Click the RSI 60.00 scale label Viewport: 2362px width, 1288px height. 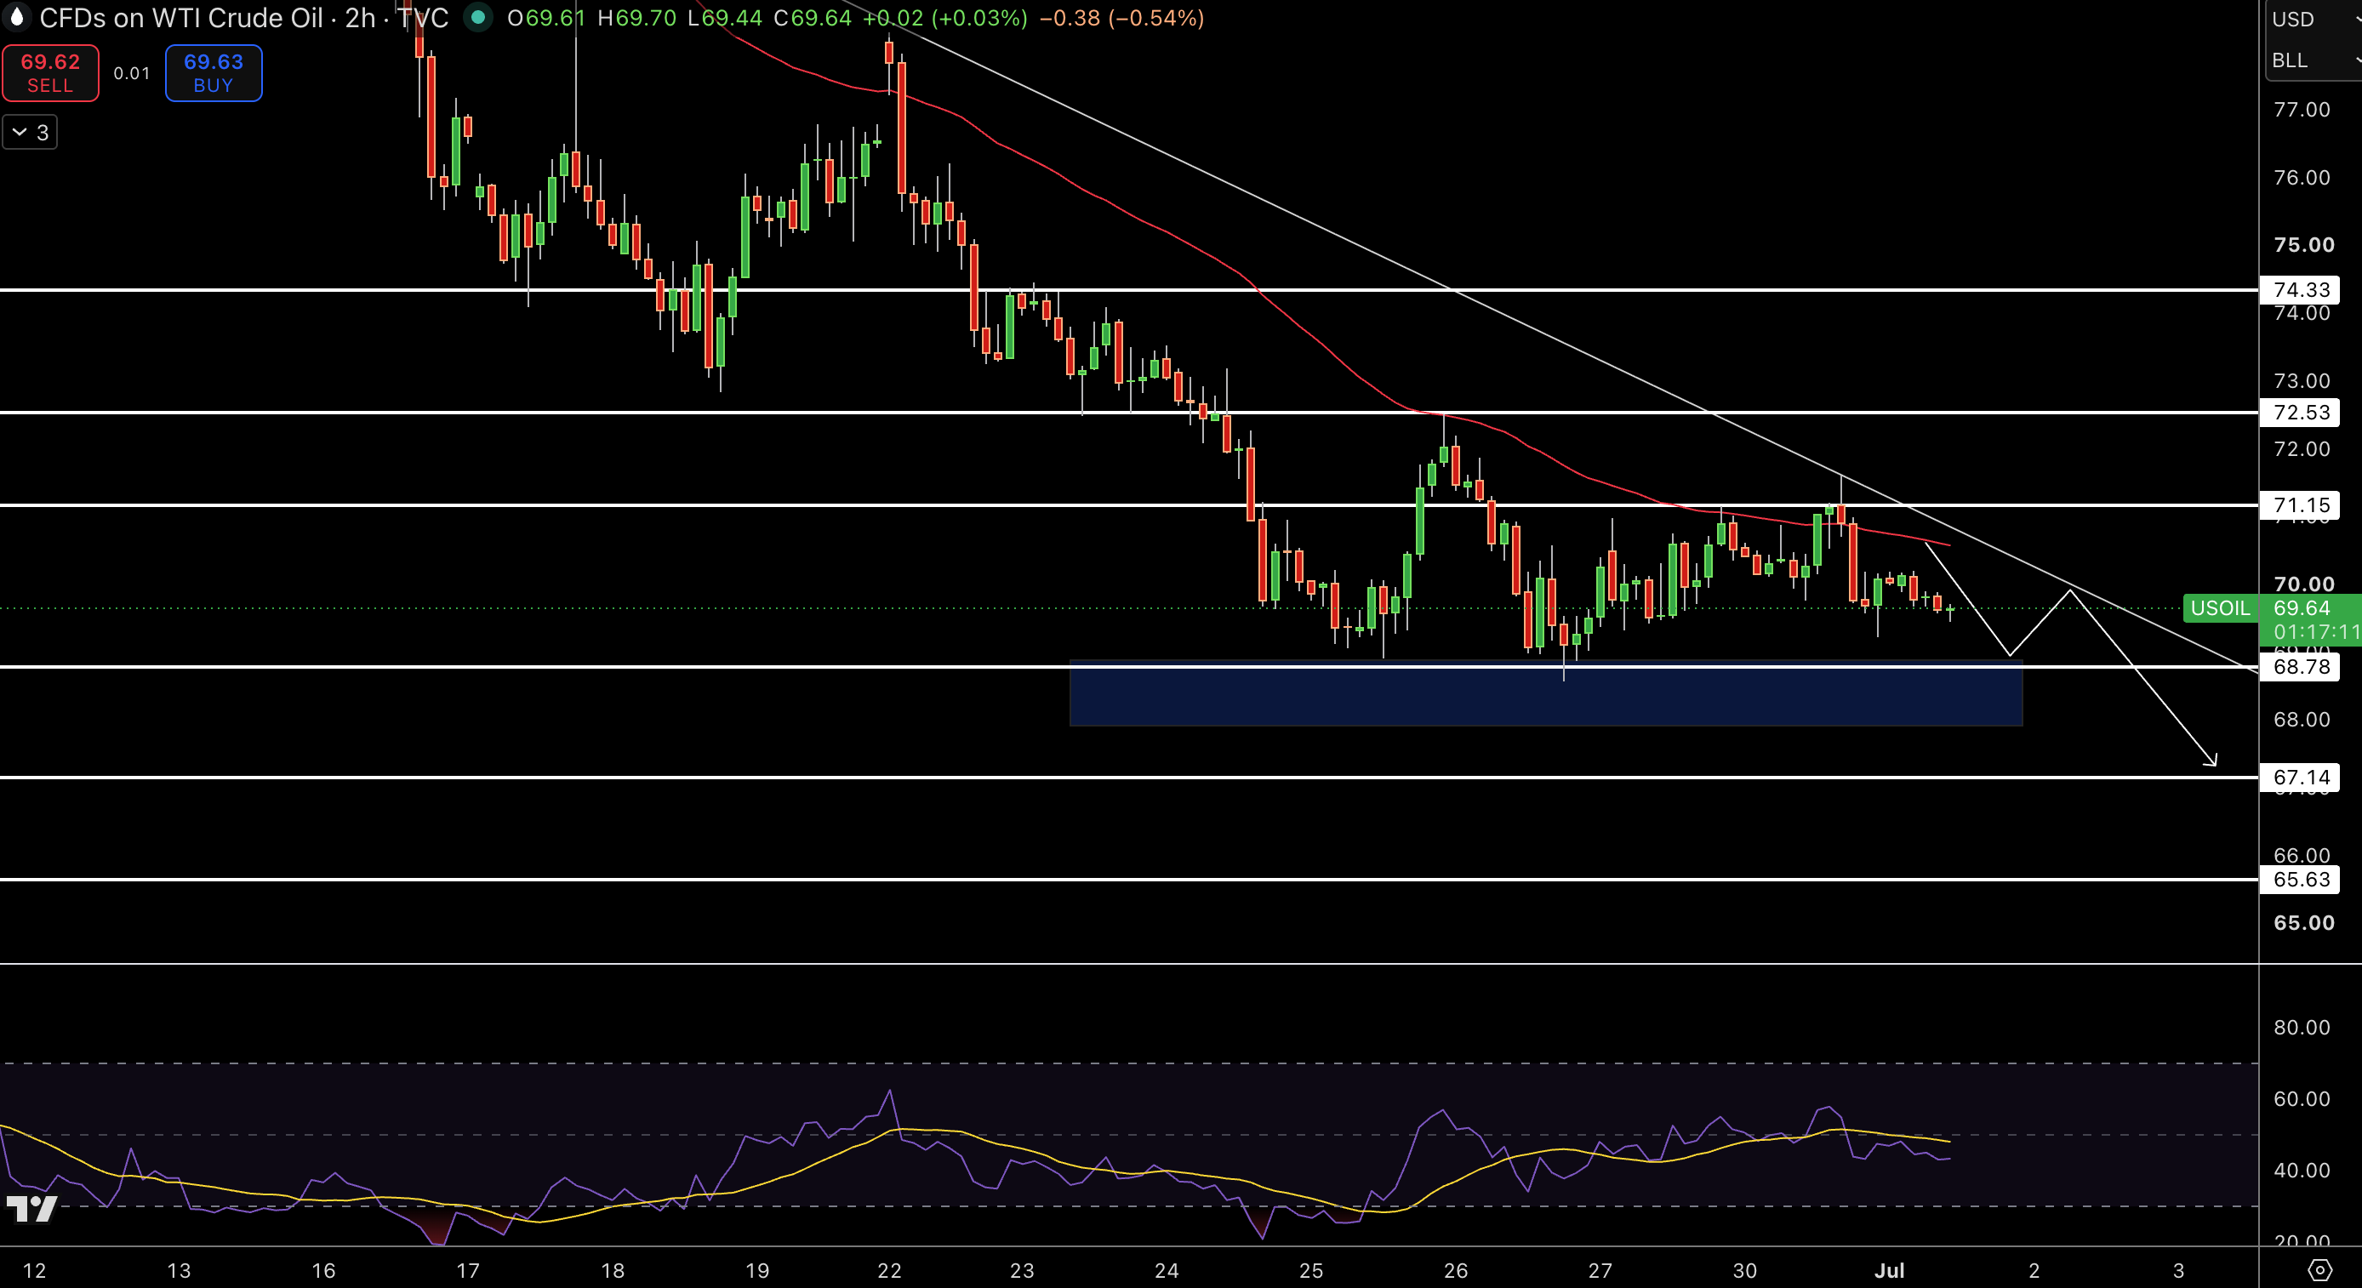[x=2302, y=1098]
